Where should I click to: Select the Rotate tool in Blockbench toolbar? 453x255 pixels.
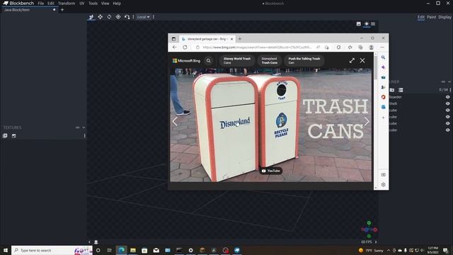tap(109, 17)
